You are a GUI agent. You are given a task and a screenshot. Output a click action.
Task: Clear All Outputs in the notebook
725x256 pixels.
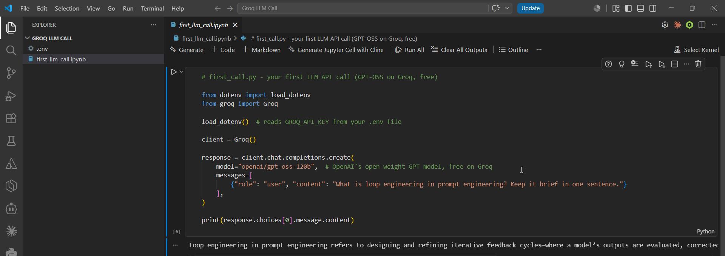pos(459,50)
